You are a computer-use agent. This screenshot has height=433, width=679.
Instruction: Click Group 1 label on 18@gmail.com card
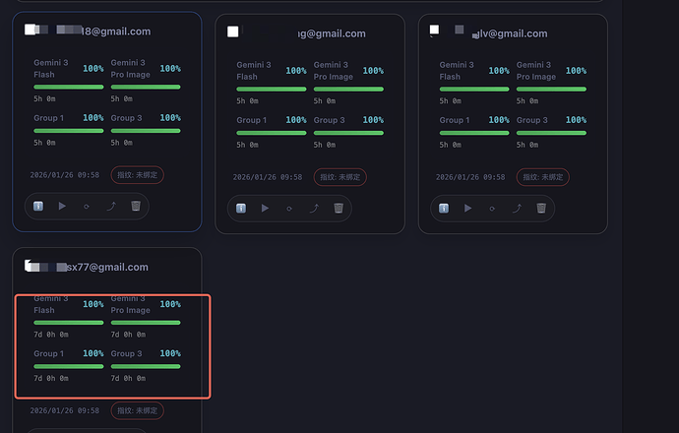coord(49,118)
